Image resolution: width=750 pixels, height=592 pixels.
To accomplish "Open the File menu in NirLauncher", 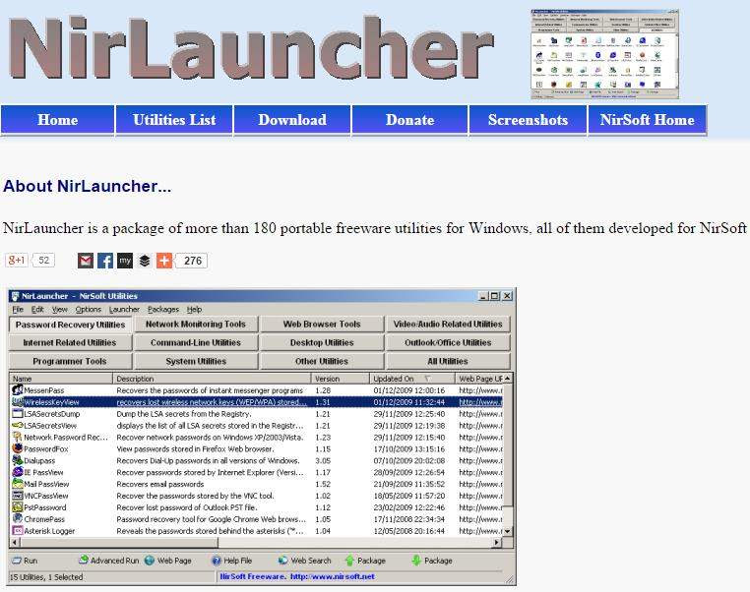I will [18, 309].
